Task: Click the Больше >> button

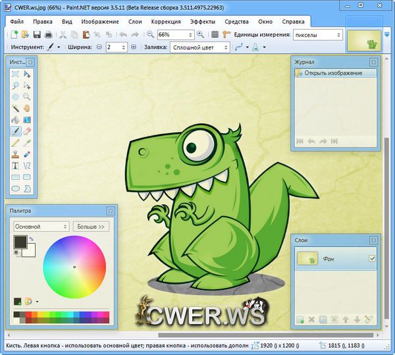Action: pyautogui.click(x=91, y=227)
